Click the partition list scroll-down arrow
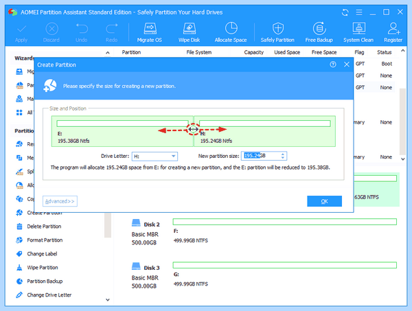 tap(402, 159)
